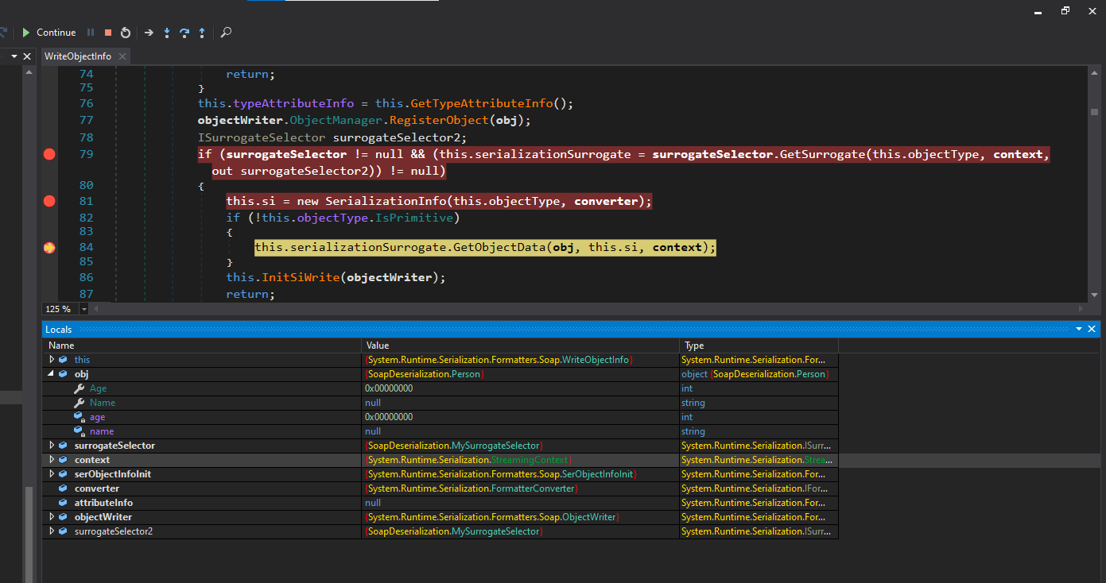The width and height of the screenshot is (1106, 583).
Task: Click the locked field icon for 'name'
Action: click(79, 431)
